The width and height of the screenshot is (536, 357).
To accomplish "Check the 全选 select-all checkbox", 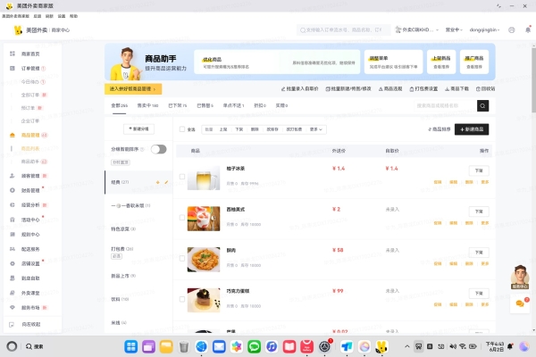I will pos(182,129).
